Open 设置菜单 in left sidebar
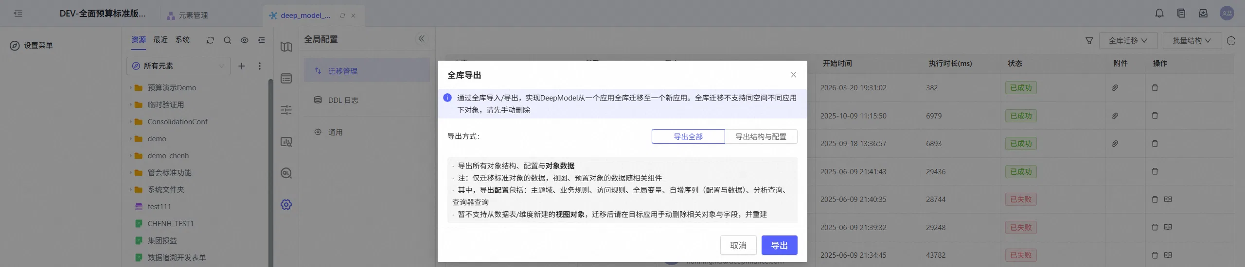 click(x=32, y=46)
